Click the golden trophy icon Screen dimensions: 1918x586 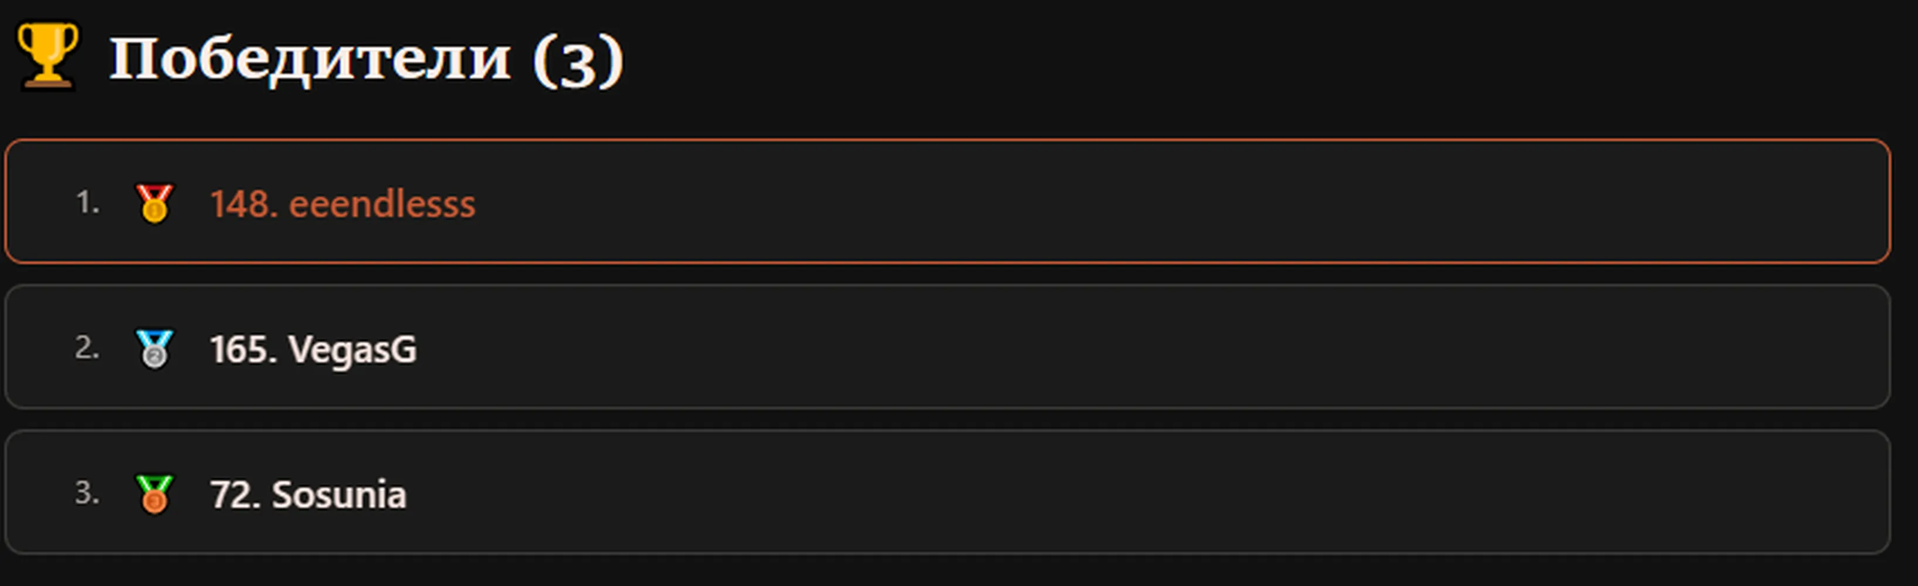47,56
